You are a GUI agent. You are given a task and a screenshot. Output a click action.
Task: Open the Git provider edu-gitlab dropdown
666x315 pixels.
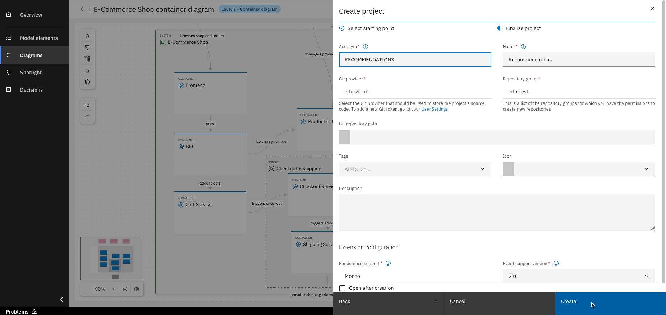(x=415, y=92)
